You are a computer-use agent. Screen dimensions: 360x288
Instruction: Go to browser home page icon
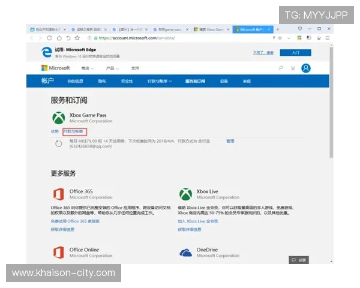click(59, 38)
